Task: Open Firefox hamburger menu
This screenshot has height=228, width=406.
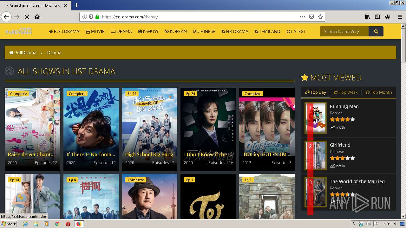Action: [x=400, y=17]
